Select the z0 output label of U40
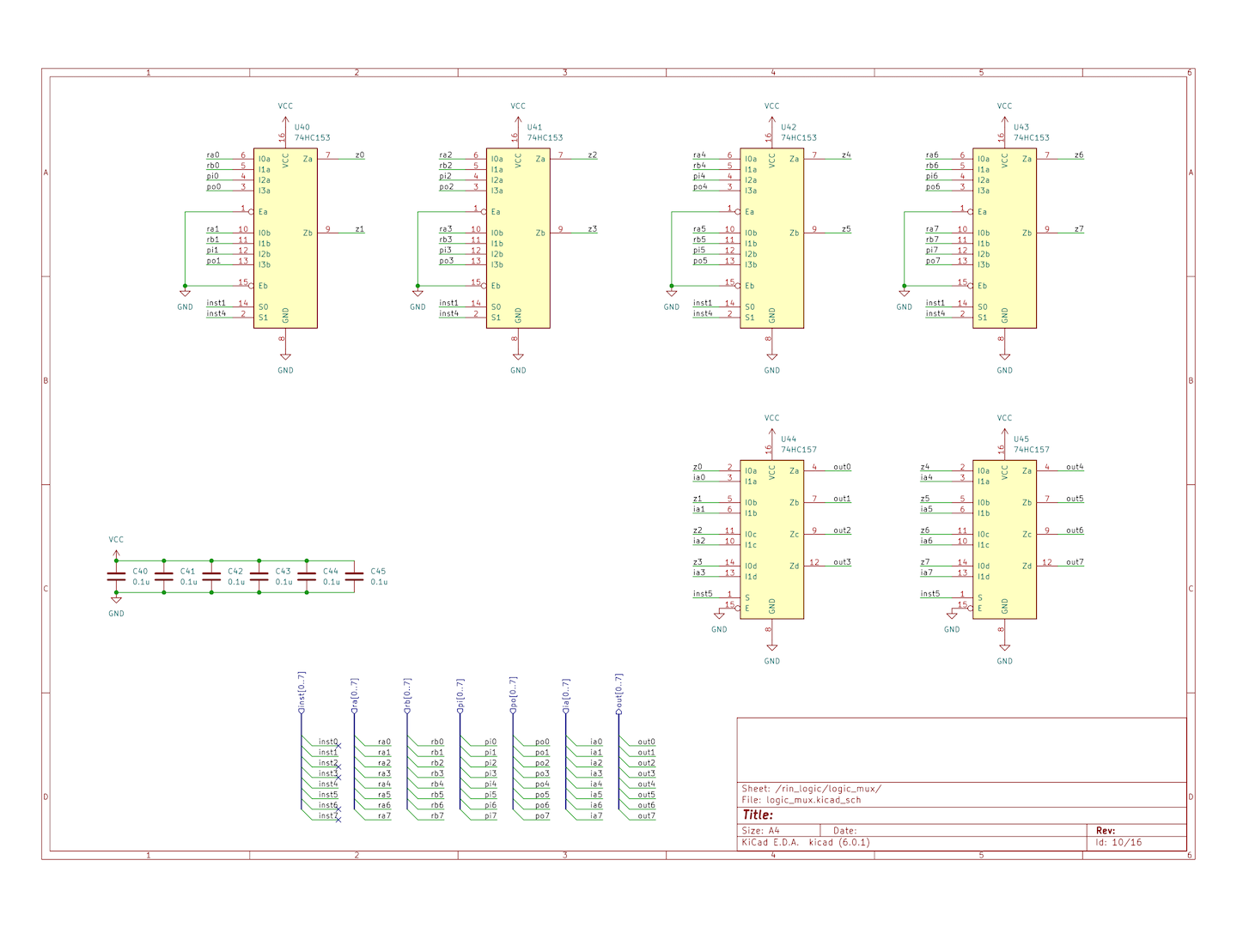1237x927 pixels. click(360, 155)
